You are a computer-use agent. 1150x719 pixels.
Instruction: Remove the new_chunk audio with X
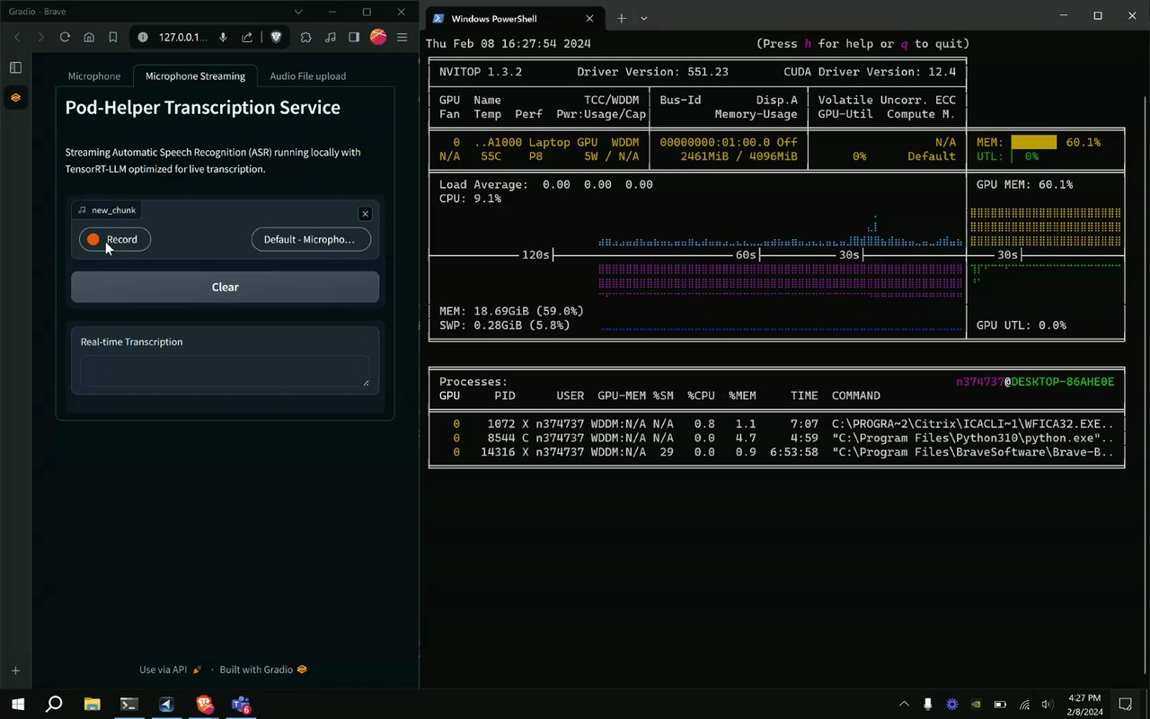pyautogui.click(x=365, y=214)
